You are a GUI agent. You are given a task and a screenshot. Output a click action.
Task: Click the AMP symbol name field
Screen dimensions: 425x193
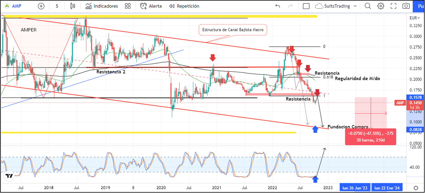pos(15,6)
